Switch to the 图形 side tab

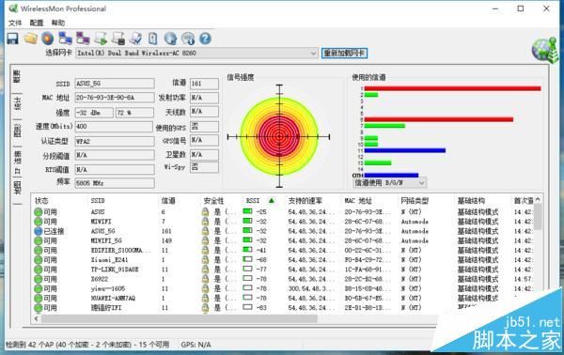click(x=17, y=131)
